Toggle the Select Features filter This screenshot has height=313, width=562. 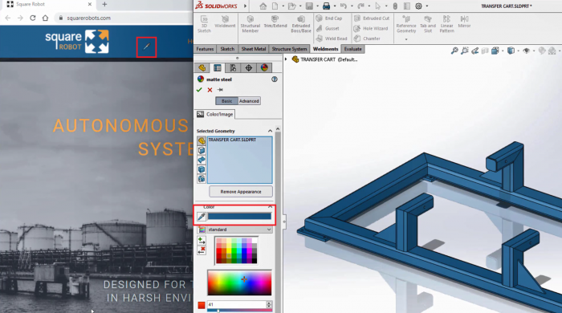pos(202,179)
